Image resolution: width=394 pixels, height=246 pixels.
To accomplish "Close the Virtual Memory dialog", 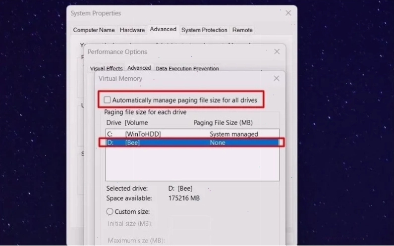I will (x=277, y=79).
